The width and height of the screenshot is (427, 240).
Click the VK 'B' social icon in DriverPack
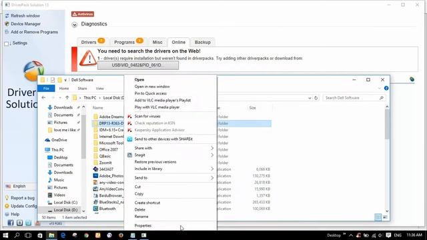19,223
